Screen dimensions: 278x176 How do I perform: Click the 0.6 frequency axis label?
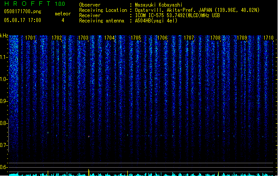click(4, 167)
